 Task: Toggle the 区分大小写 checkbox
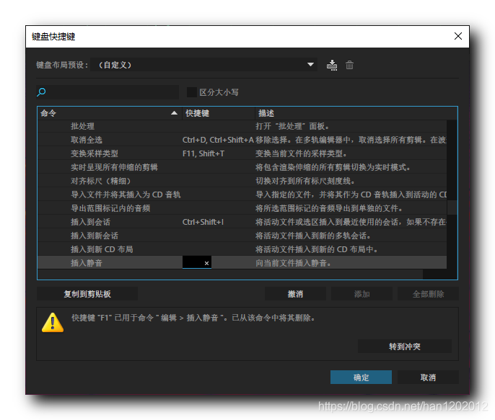pos(192,92)
